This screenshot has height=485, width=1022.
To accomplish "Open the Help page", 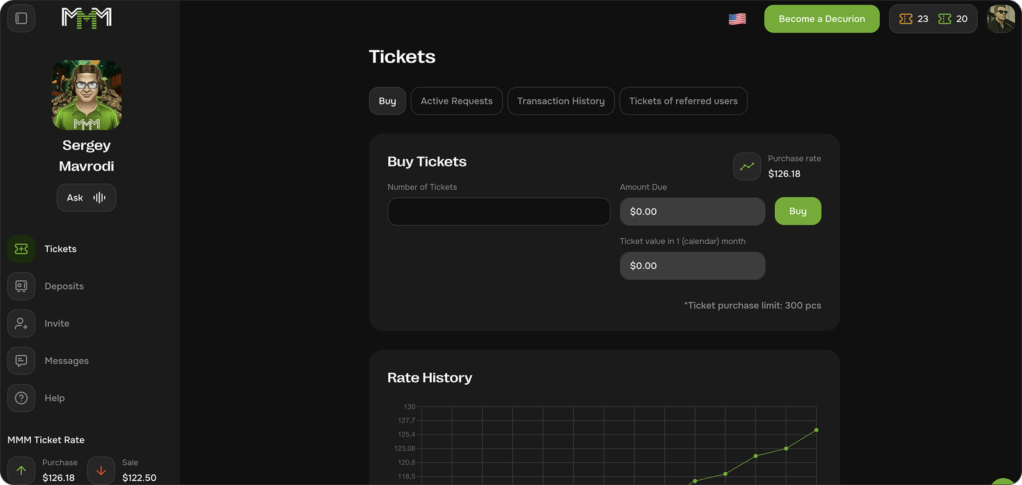I will click(54, 398).
